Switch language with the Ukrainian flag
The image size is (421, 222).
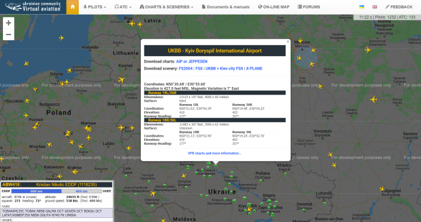362,7
